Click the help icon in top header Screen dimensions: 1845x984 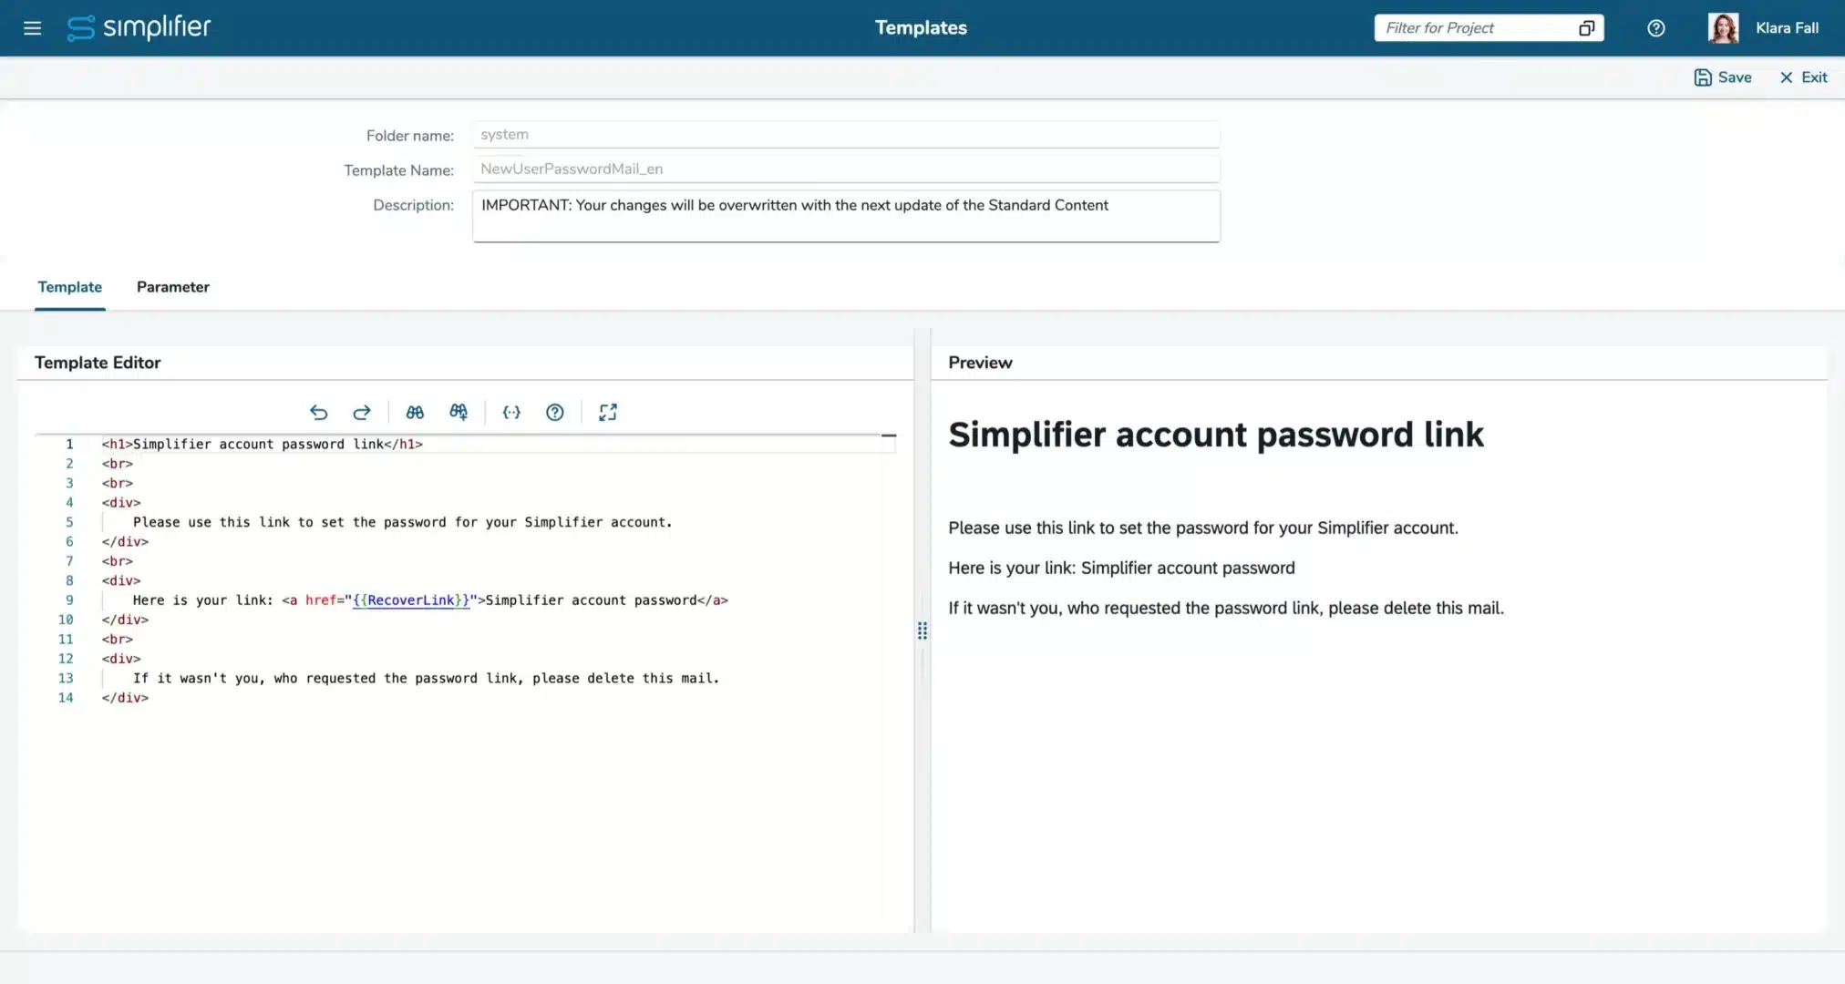(x=1655, y=28)
